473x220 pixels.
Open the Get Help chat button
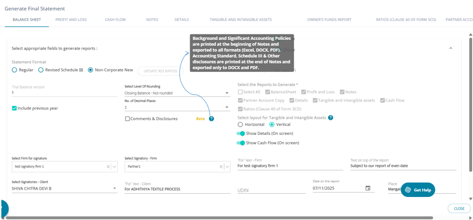tap(418, 190)
